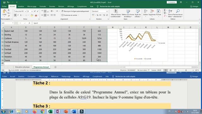Image resolution: width=202 pixels, height=114 pixels.
Task: Open the Excel Mise en page tab
Action: [x=32, y=6]
